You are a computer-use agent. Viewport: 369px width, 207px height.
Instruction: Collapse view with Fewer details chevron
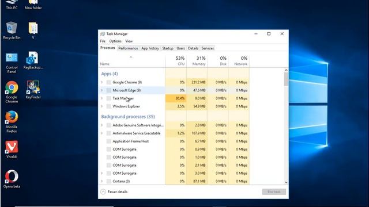coord(103,191)
